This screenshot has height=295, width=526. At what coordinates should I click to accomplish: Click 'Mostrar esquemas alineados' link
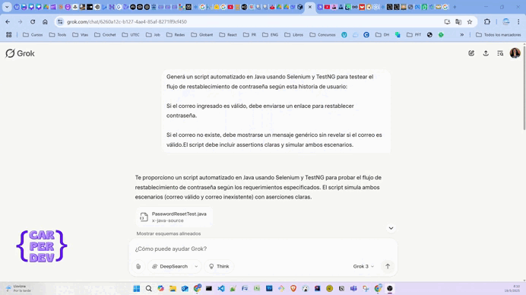click(169, 233)
